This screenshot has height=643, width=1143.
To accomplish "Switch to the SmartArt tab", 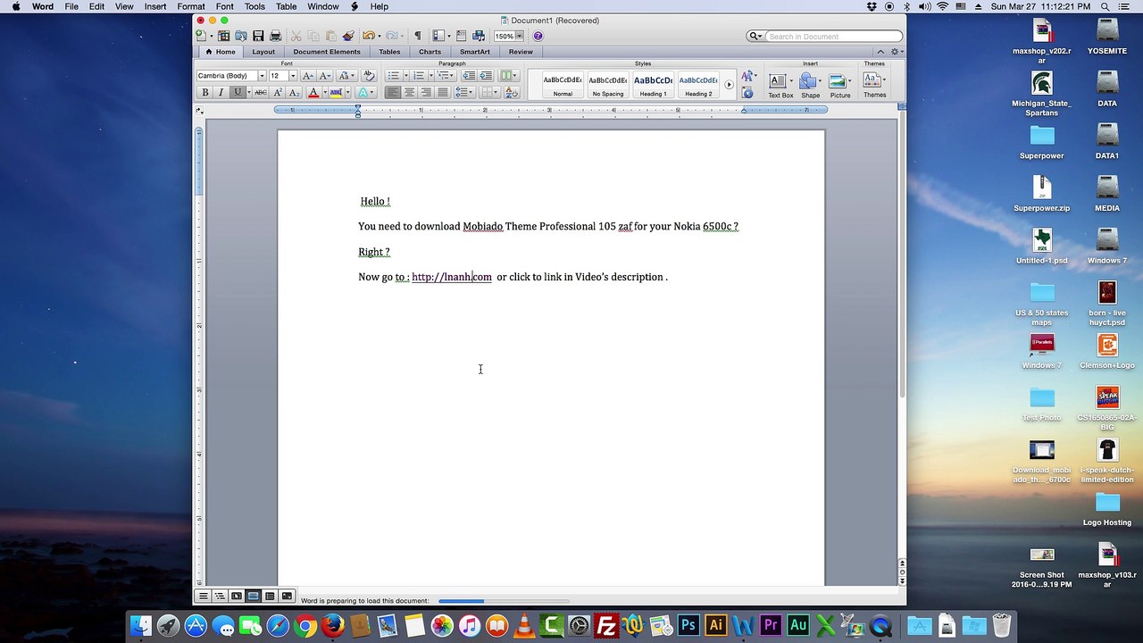I will [x=475, y=52].
